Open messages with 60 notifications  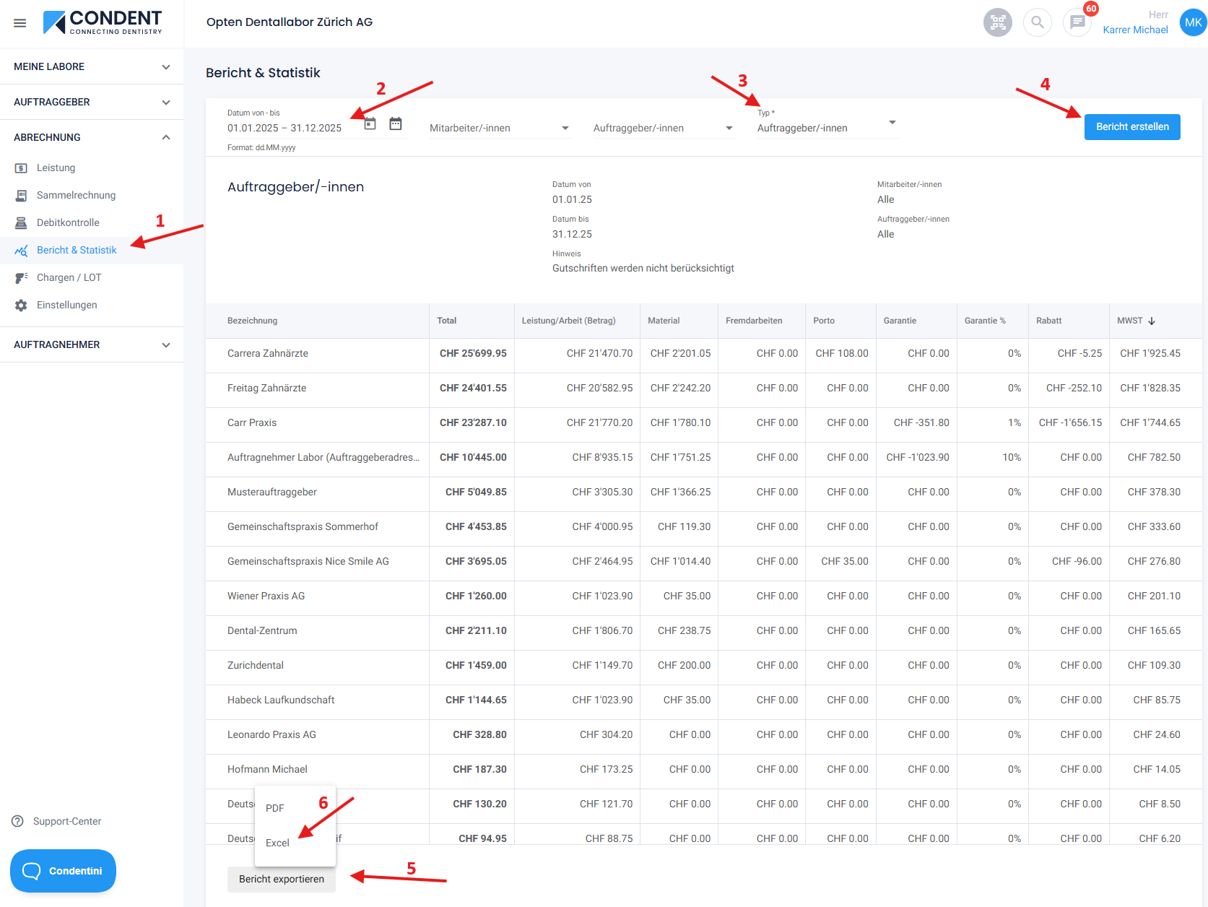pos(1077,22)
